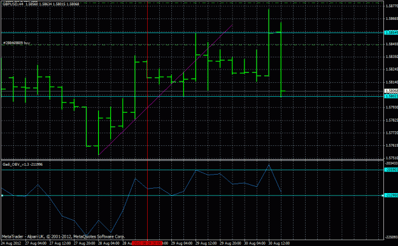Click the 29 Aug 12:00 time label

(x=206, y=243)
